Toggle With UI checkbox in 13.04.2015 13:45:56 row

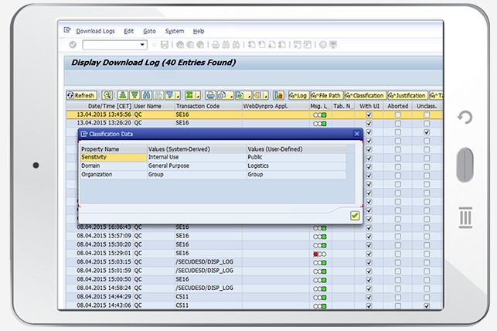click(x=369, y=114)
